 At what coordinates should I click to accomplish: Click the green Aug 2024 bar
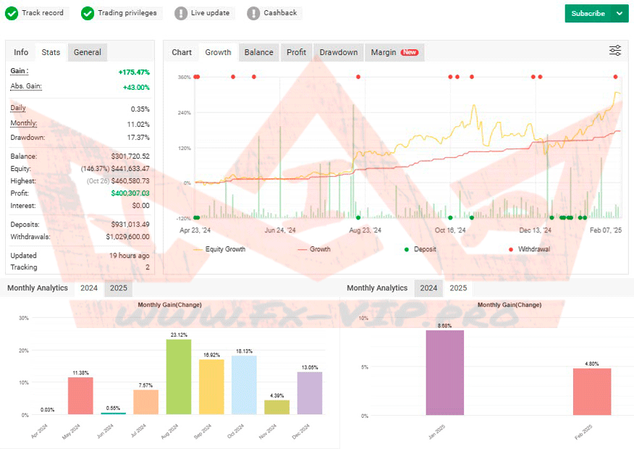(x=178, y=377)
